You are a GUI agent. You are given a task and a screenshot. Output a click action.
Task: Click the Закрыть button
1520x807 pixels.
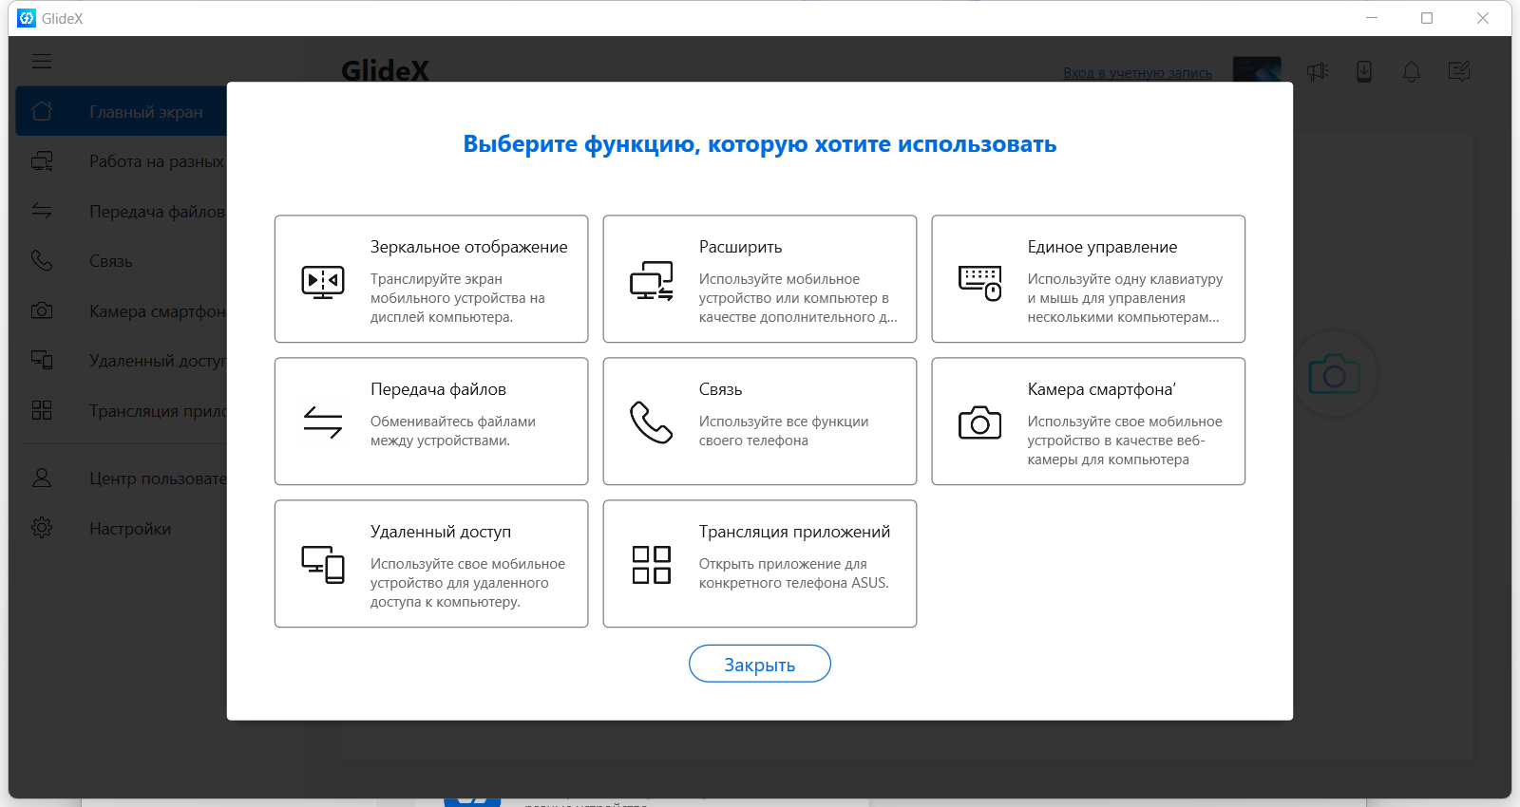point(760,664)
